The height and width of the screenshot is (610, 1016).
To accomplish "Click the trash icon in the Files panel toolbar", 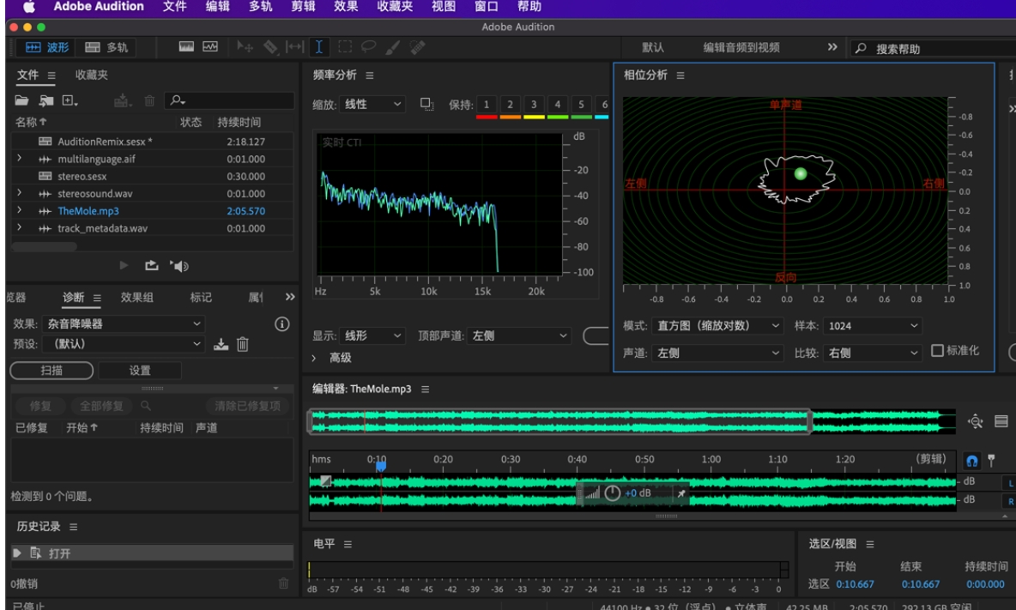I will (149, 100).
